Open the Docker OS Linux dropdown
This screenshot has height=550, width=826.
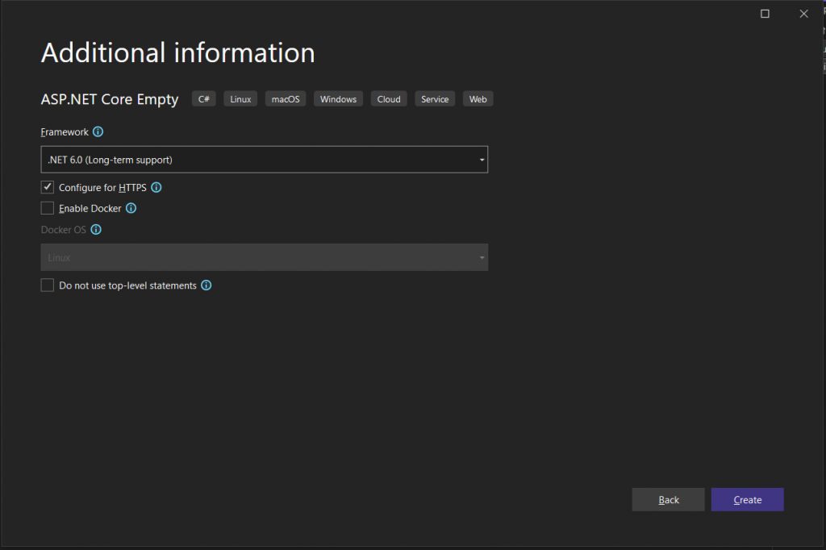(x=263, y=258)
